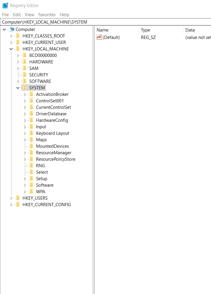Expand HKEY_CURRENT_USER chevron
Image resolution: width=211 pixels, height=294 pixels.
click(11, 42)
